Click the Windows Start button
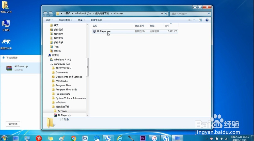 click(4, 138)
